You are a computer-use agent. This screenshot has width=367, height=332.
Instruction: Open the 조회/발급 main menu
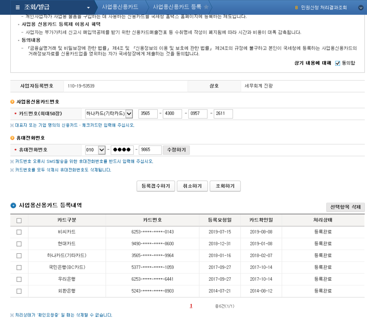[37, 7]
